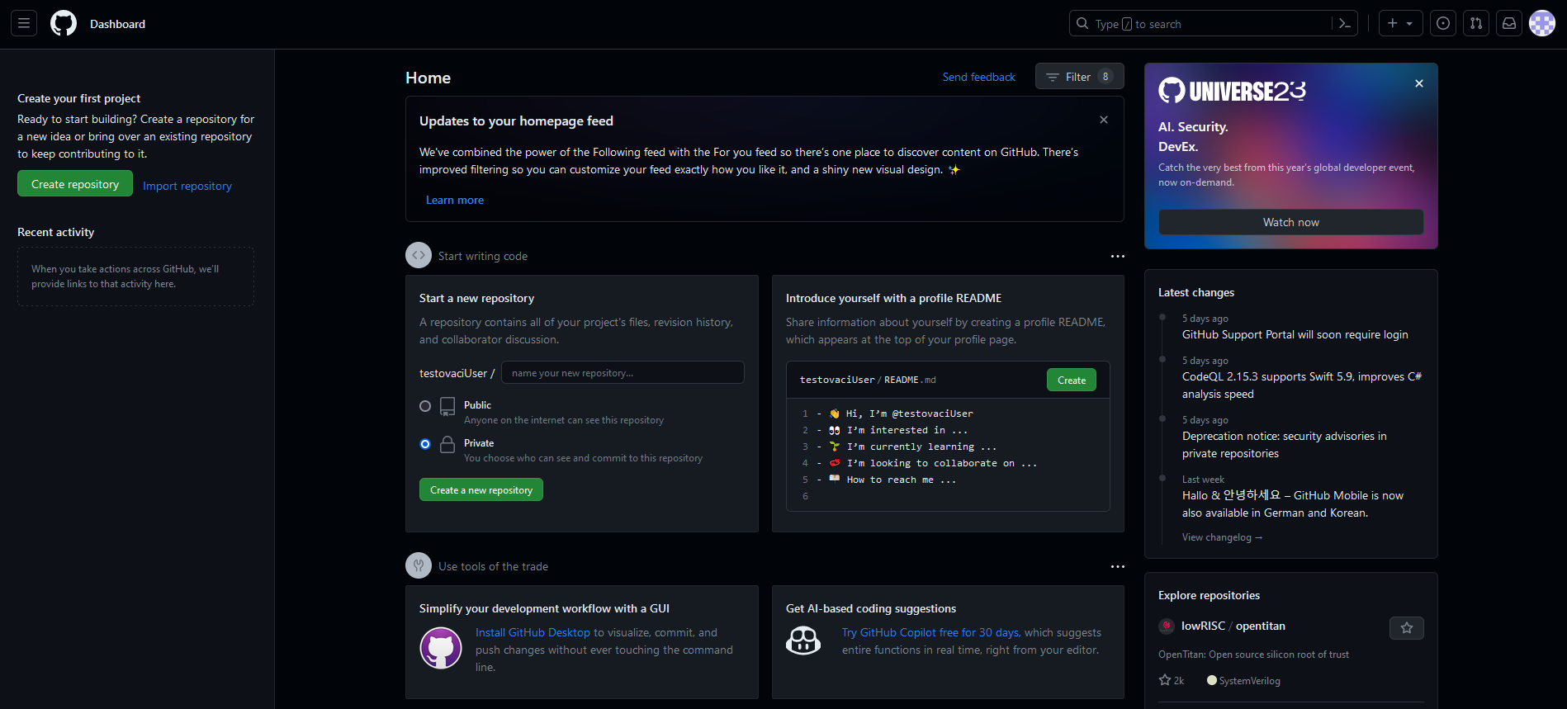This screenshot has height=709, width=1567.
Task: Select the Private radio button
Action: click(425, 444)
